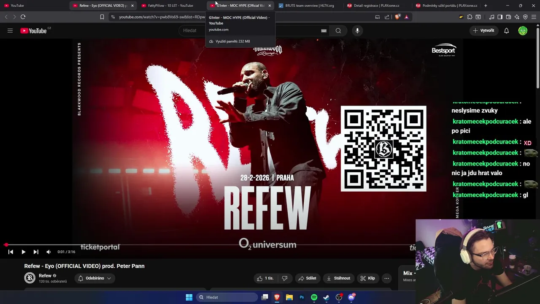
Task: Click the YouTube search magnifier button
Action: pos(338,30)
